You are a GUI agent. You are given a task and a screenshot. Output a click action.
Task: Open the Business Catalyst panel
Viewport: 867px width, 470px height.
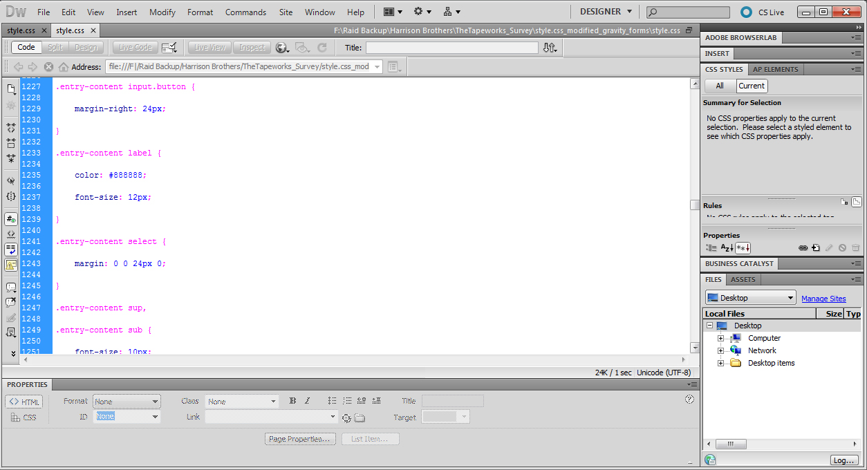(739, 264)
